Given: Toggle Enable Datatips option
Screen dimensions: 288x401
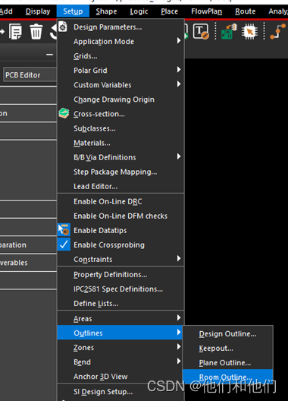Looking at the screenshot, I should pos(121,230).
